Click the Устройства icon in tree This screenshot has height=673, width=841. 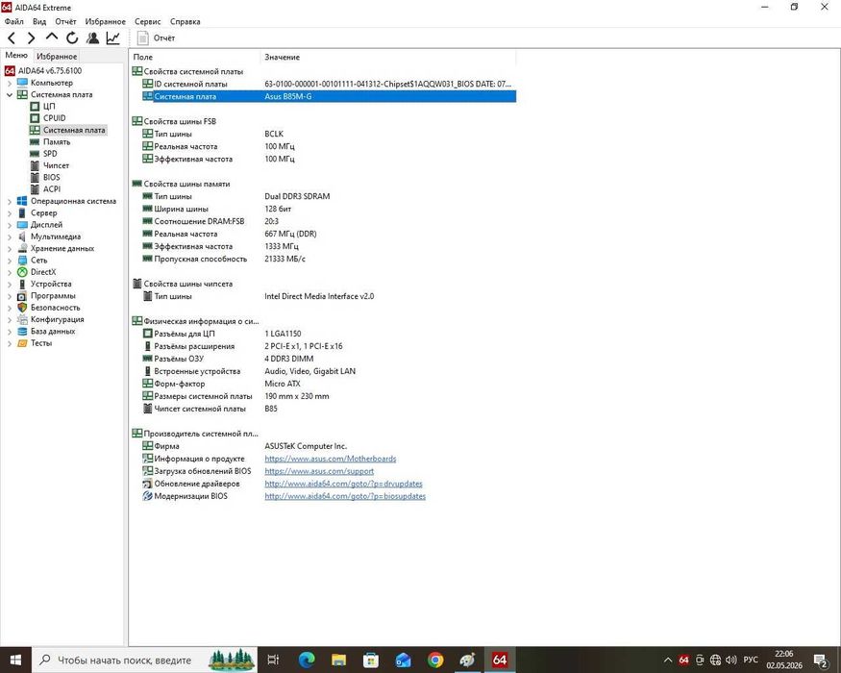[x=22, y=284]
